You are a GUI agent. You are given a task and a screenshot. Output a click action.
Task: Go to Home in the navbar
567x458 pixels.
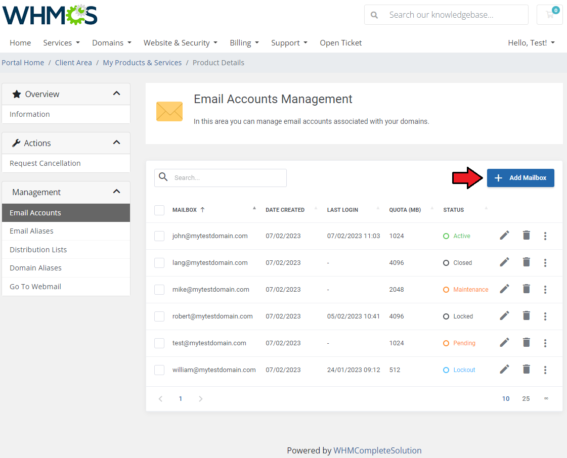pos(20,42)
